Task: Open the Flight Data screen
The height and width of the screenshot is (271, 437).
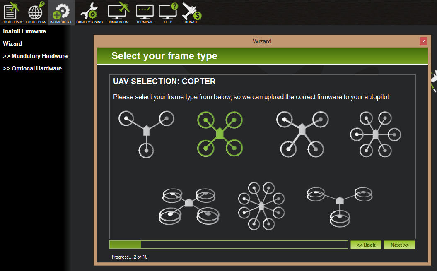Action: pos(11,12)
